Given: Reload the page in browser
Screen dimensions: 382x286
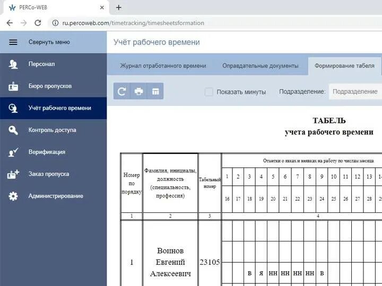Looking at the screenshot, I should coord(38,23).
